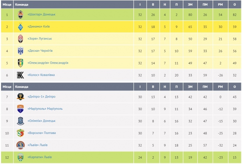Click the Dynamo Kyiv club crest

pos(20,27)
